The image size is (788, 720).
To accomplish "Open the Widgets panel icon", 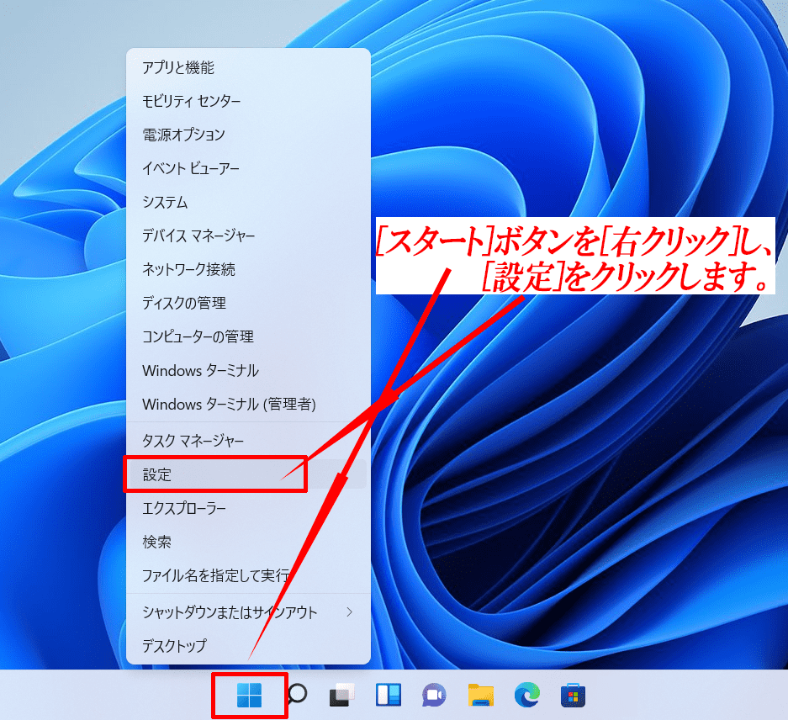I will point(389,695).
